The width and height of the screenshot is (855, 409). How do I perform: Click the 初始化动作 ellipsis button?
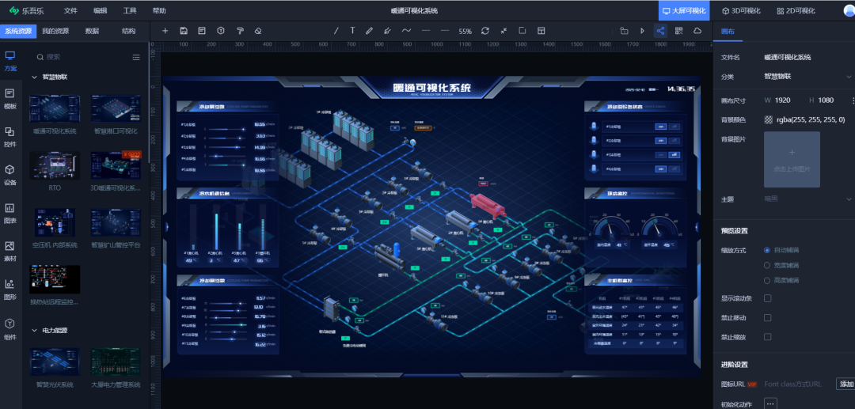pos(770,403)
